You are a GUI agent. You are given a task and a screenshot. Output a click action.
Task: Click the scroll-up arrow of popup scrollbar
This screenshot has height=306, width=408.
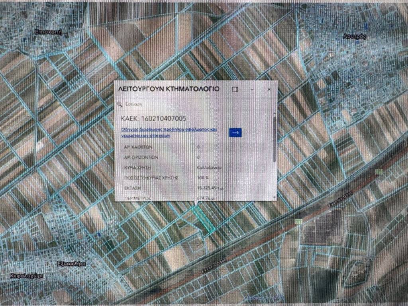274,114
